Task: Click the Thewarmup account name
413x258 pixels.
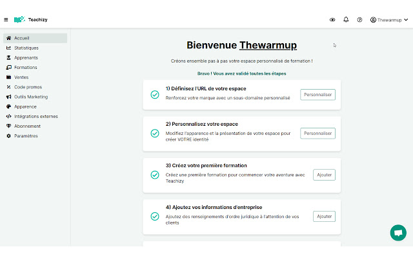Action: [x=389, y=20]
